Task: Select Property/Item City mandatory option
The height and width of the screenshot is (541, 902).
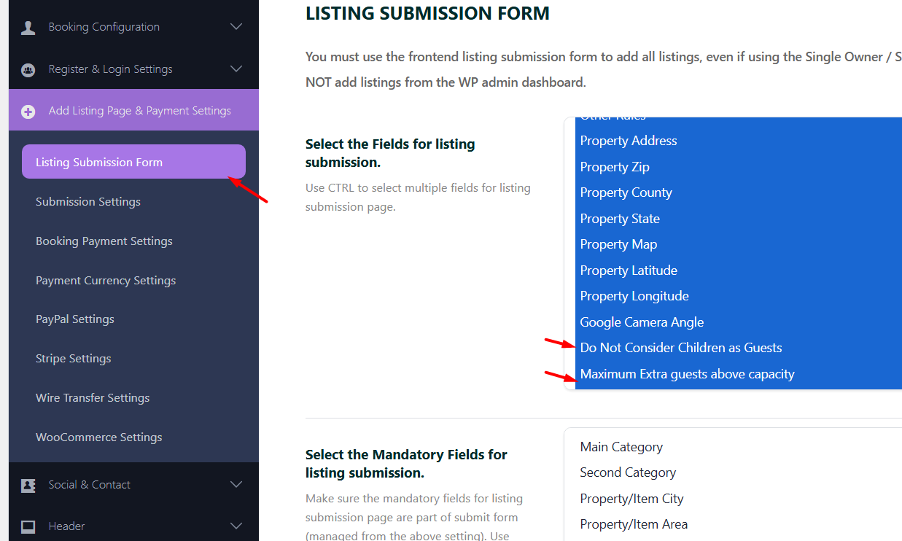Action: (x=632, y=499)
